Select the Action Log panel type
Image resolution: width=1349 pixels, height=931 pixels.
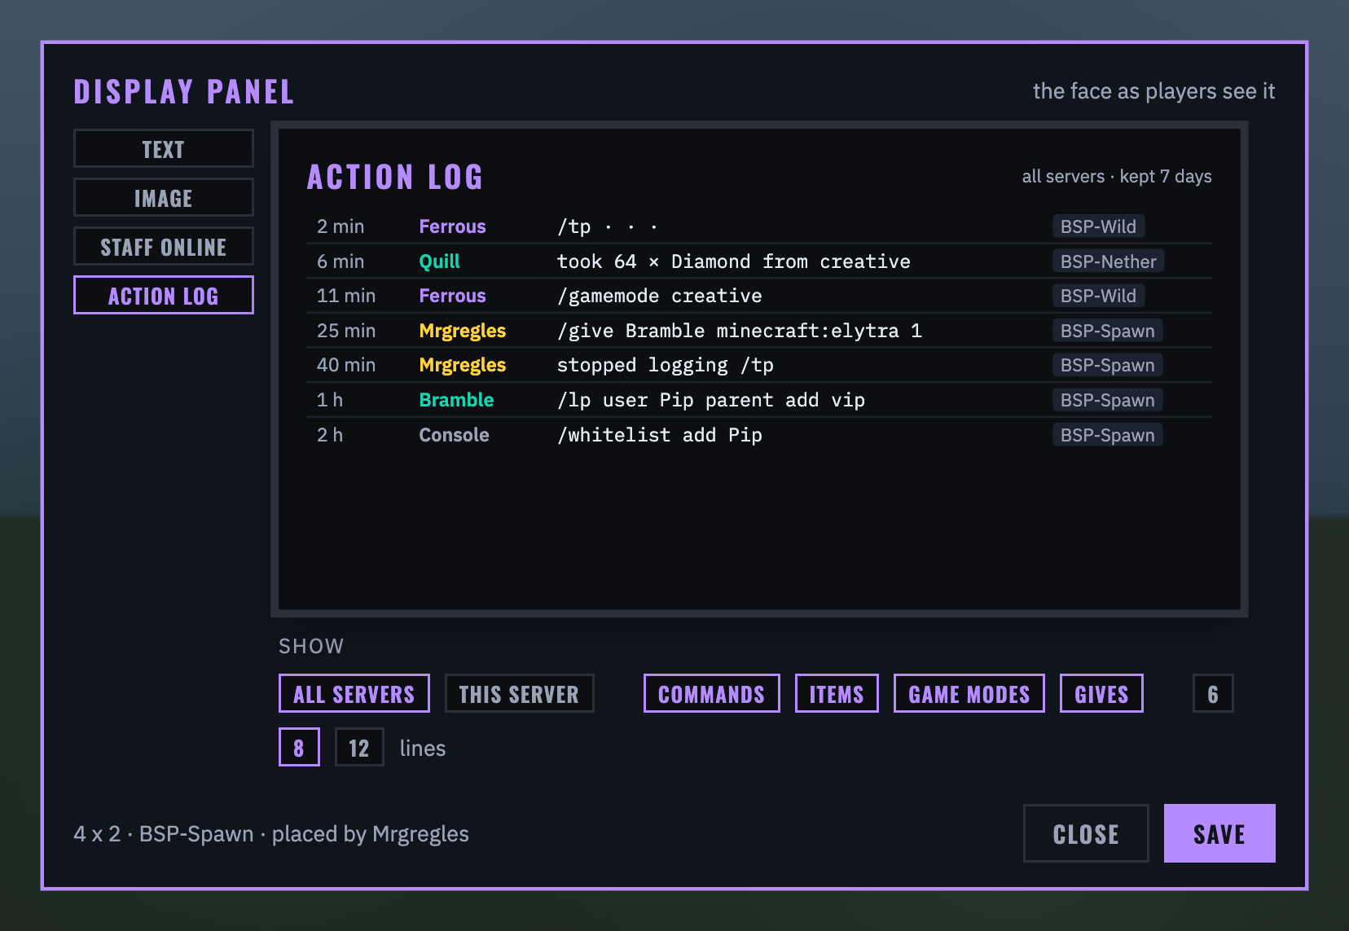[x=163, y=295]
